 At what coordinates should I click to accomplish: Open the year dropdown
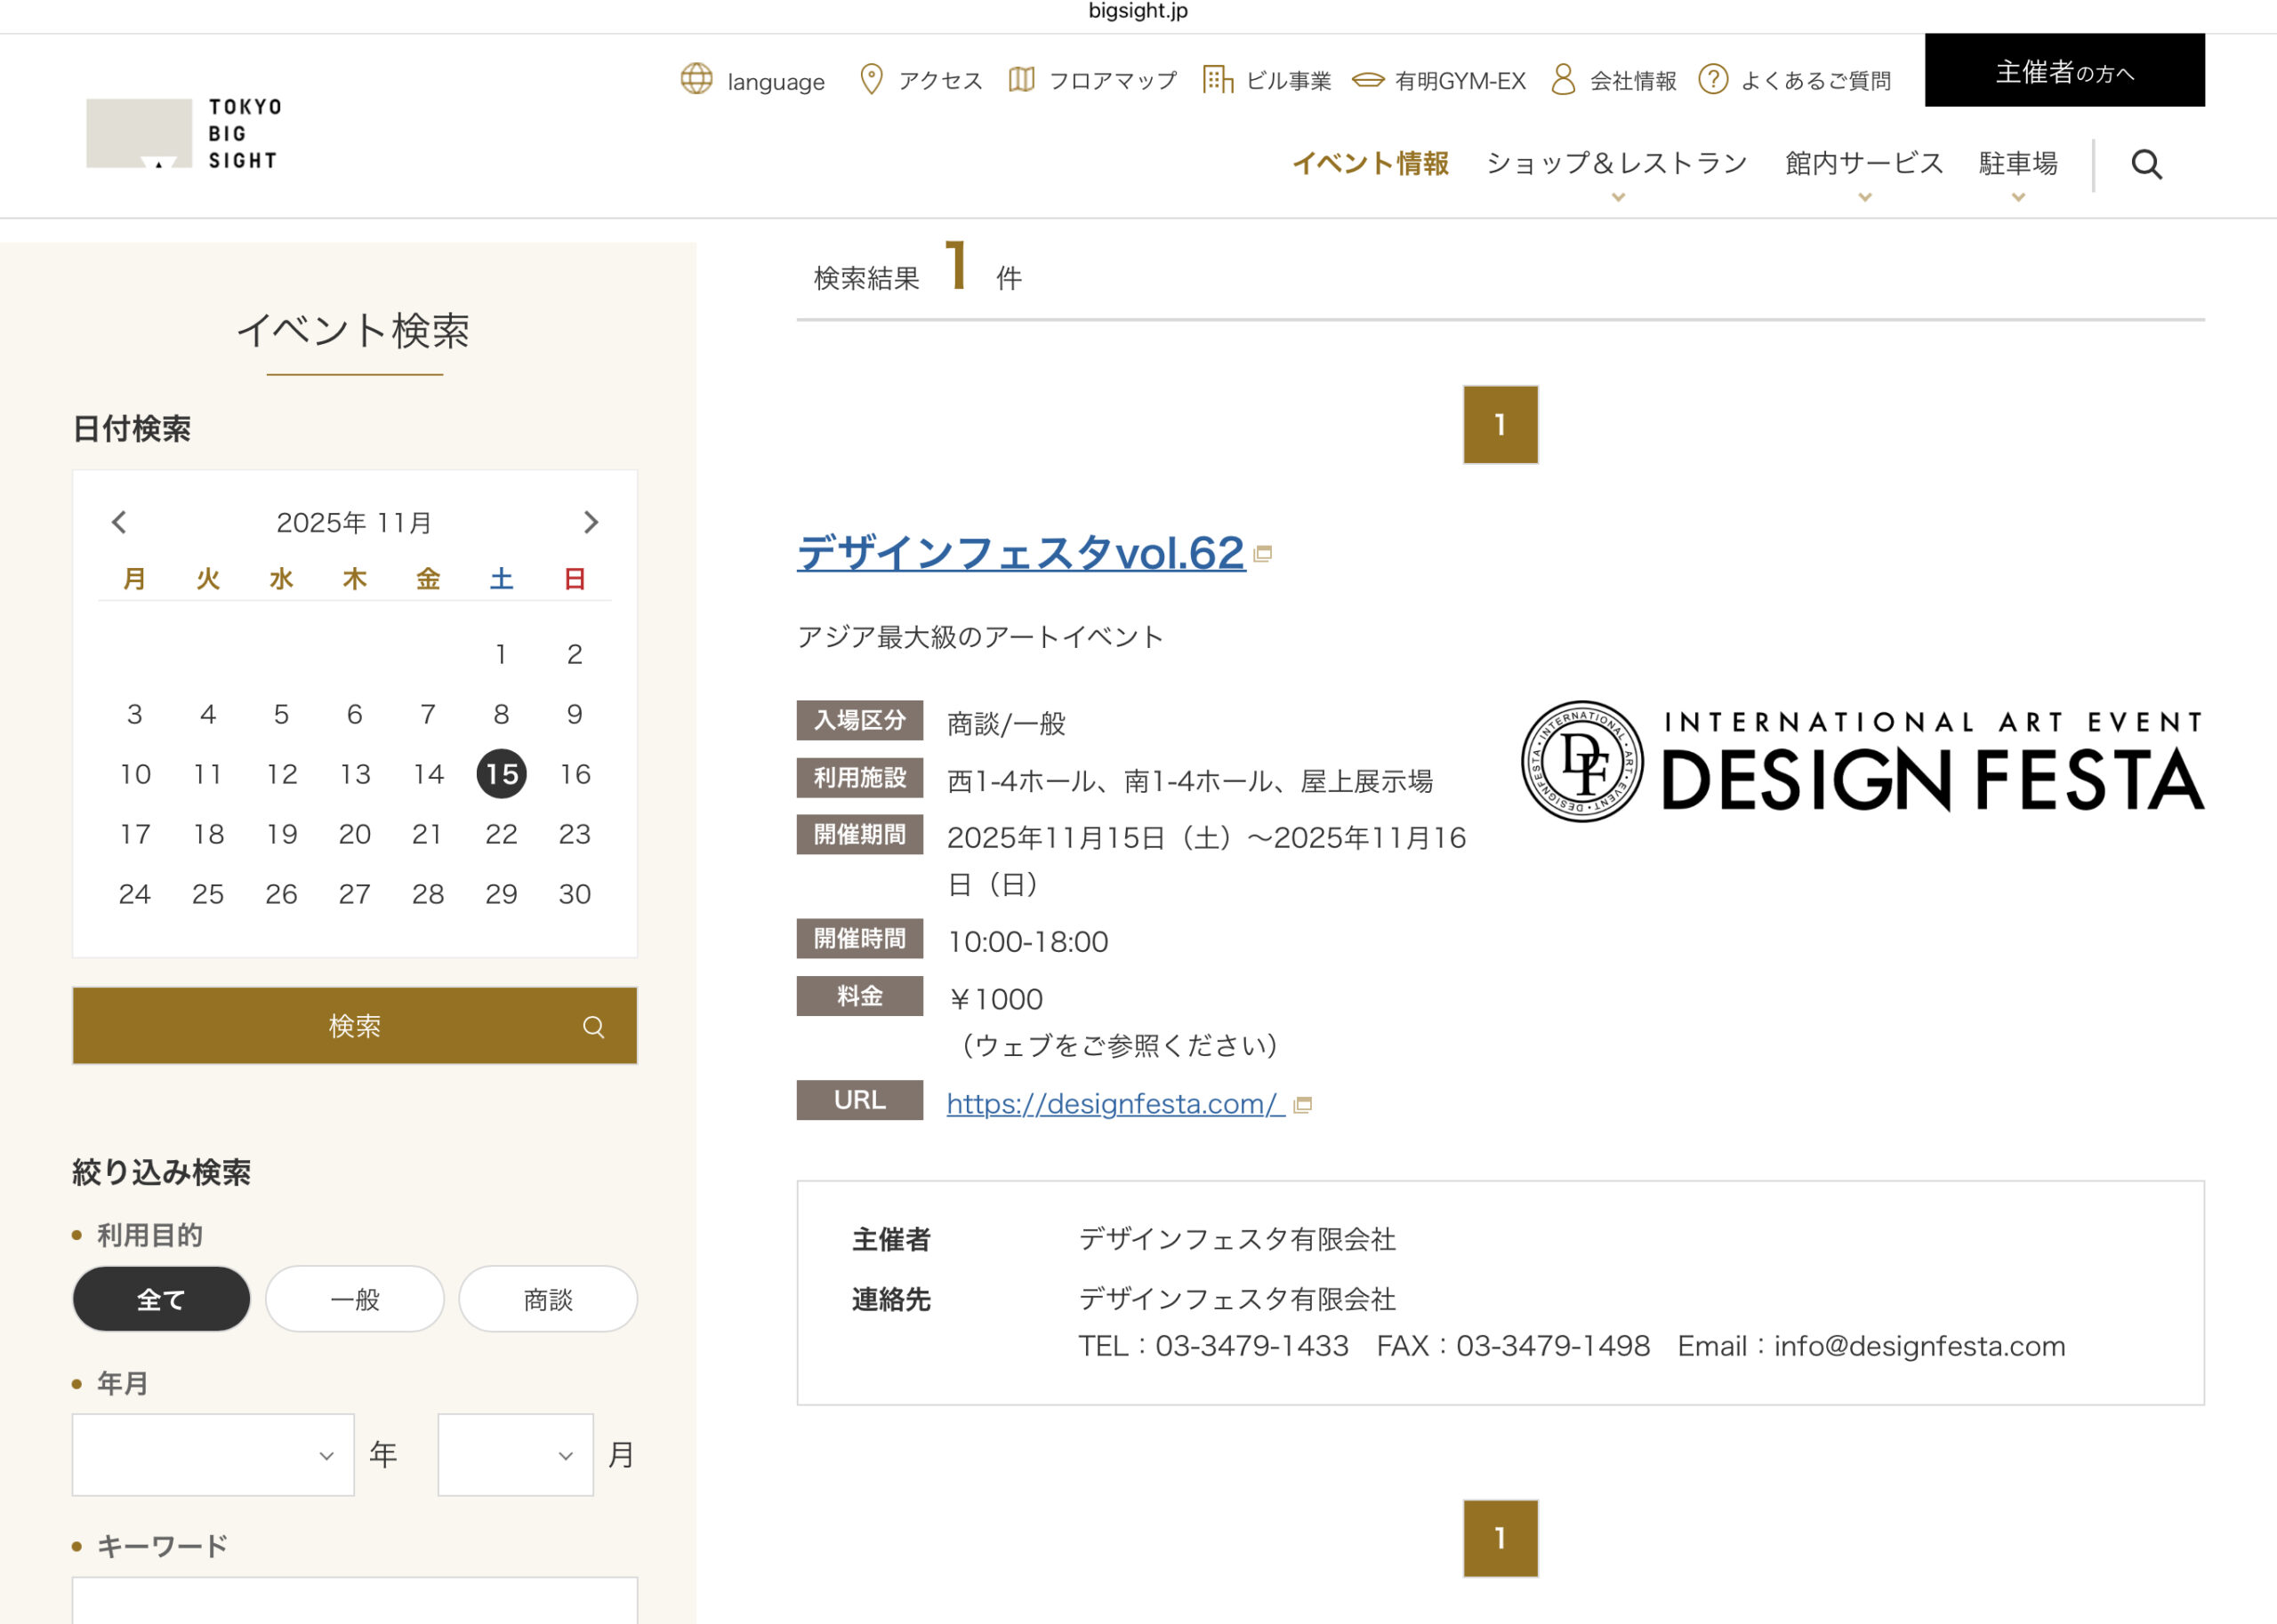click(x=213, y=1455)
